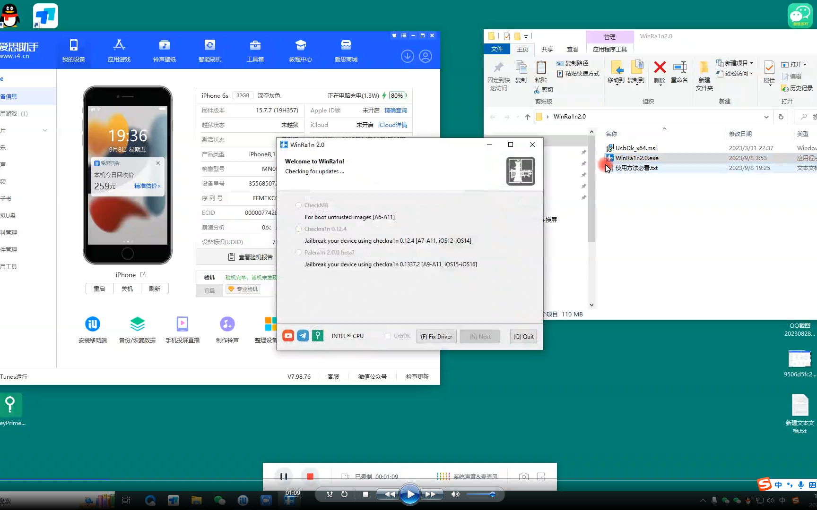
Task: Click 手机投屏直播 tool icon
Action: (x=183, y=329)
